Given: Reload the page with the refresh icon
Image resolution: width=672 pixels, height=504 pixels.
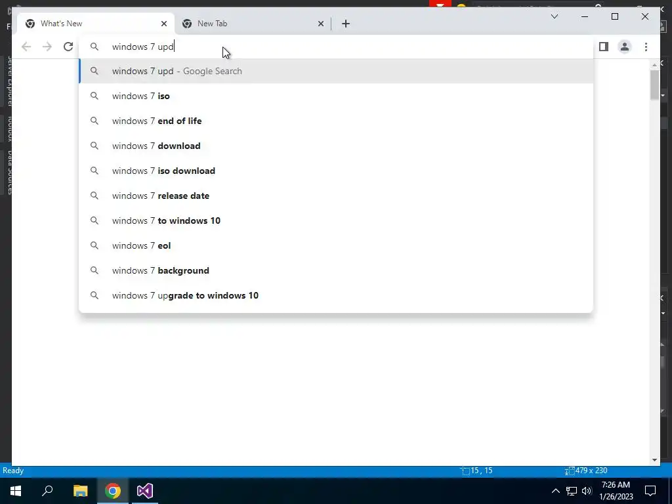Looking at the screenshot, I should coord(68,47).
